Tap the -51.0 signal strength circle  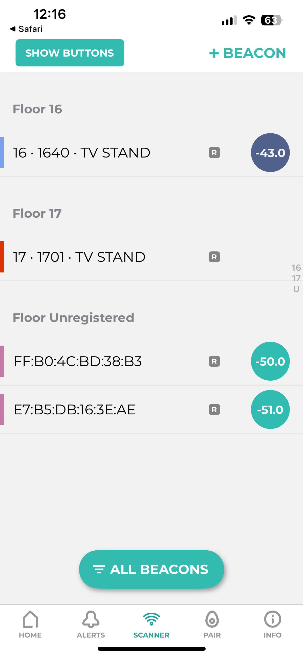270,409
